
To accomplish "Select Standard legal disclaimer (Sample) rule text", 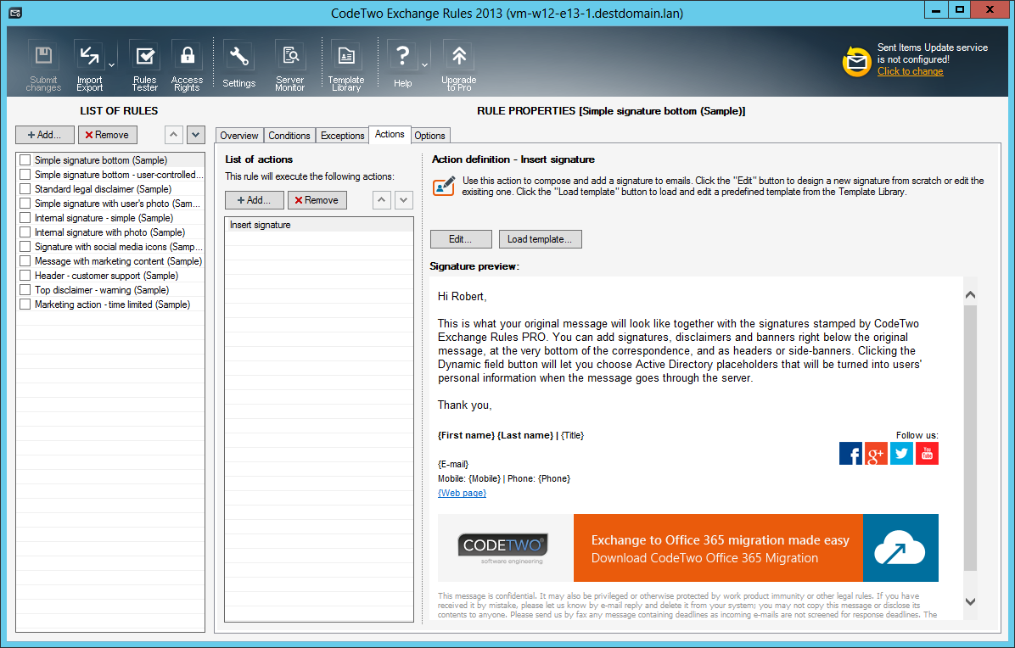I will click(x=103, y=189).
